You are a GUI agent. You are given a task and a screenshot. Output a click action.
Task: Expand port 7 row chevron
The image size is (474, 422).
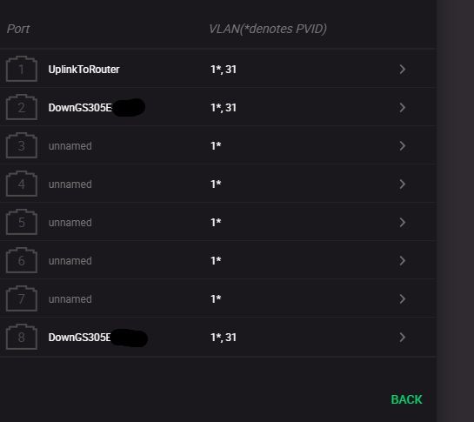tap(402, 298)
